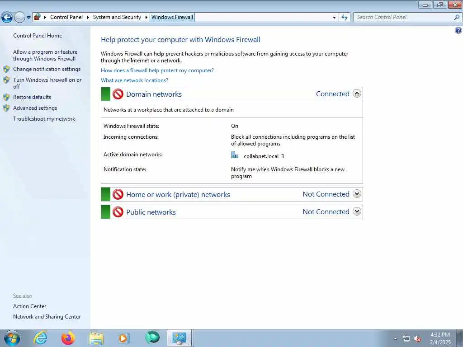Click the Home or work (private) networks heading
Viewport: 463px width, 347px height.
pos(178,194)
